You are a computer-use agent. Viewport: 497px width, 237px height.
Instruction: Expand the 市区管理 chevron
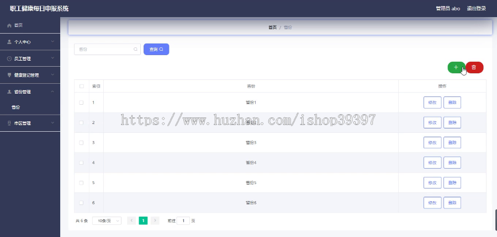pos(52,123)
